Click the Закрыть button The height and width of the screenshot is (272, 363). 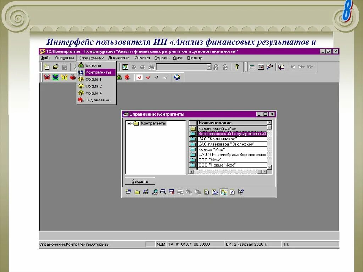click(140, 181)
